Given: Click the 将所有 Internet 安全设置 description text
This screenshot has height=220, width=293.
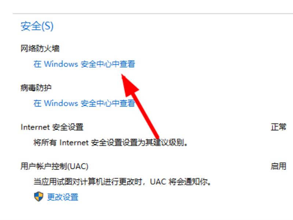Looking at the screenshot, I should pyautogui.click(x=111, y=143).
